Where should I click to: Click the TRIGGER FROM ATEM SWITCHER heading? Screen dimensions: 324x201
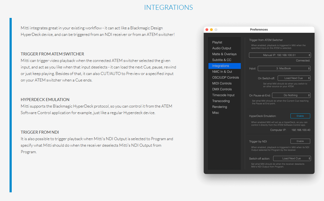tap(52, 54)
